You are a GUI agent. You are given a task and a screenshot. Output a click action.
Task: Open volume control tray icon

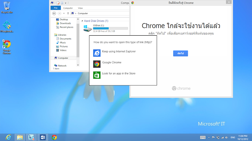227,137
